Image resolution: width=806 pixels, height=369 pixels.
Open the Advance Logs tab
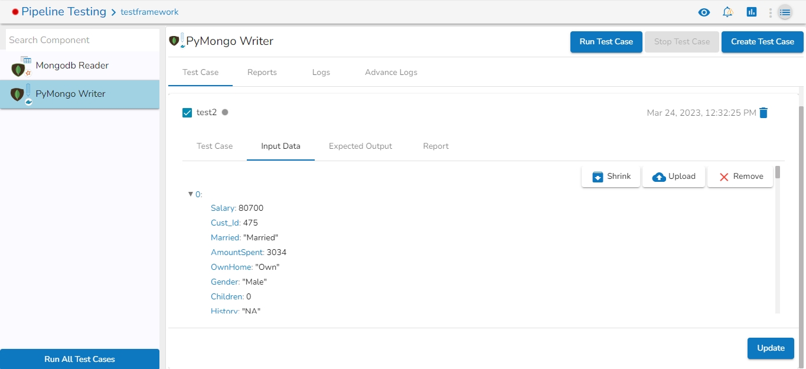coord(391,72)
